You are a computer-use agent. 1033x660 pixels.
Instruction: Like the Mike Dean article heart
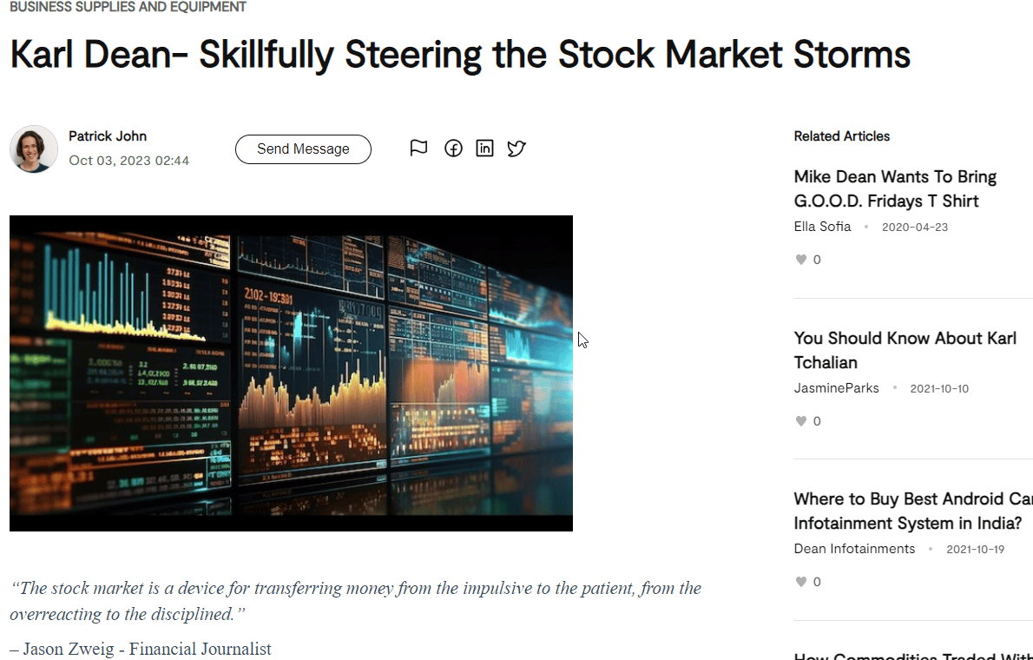tap(801, 260)
